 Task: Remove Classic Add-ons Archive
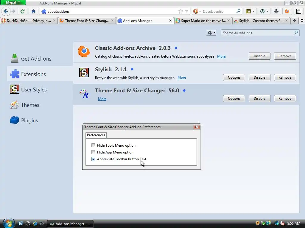pyautogui.click(x=285, y=56)
